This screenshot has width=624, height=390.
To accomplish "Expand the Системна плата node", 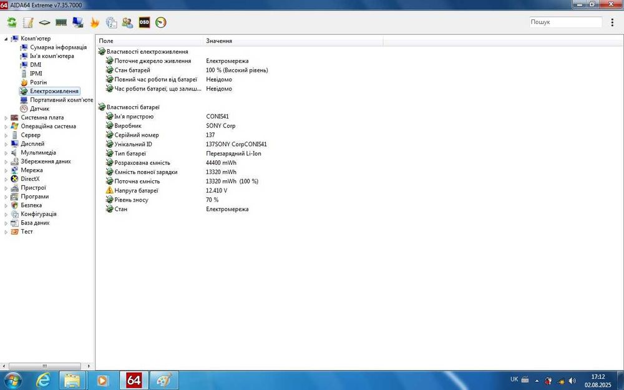I will pyautogui.click(x=6, y=118).
